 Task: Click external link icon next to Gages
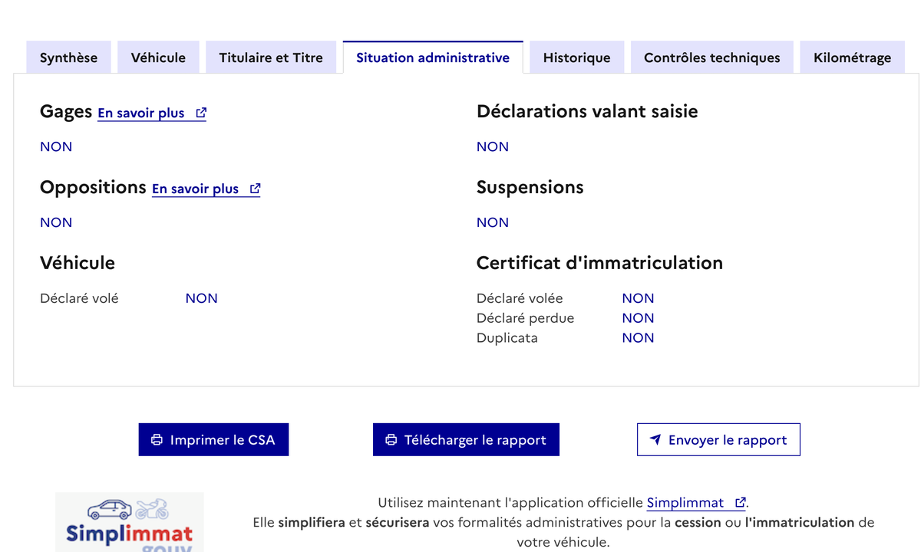tap(201, 113)
